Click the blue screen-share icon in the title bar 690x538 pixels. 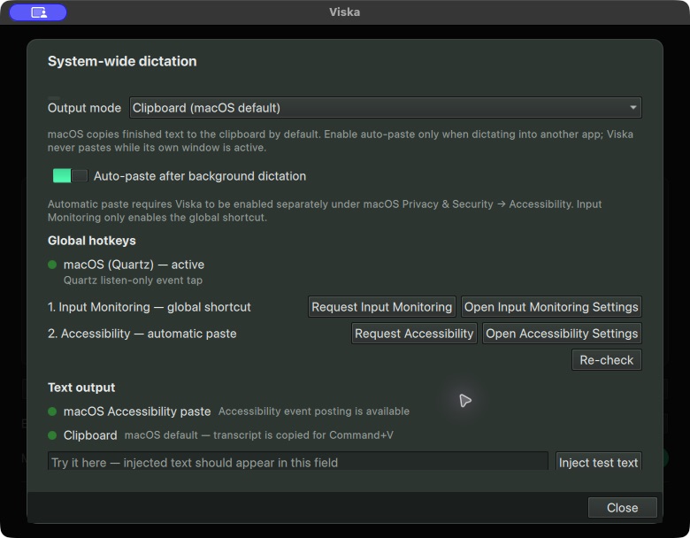tap(38, 12)
